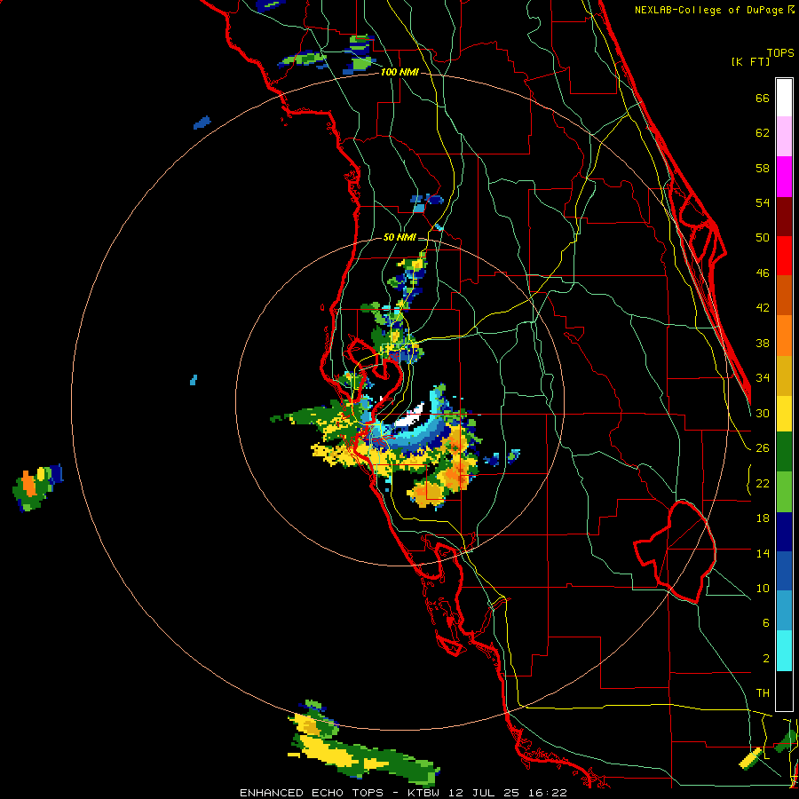Click the offshore storm cell at far left edge
Viewport: 799px width, 799px height.
pyautogui.click(x=37, y=487)
